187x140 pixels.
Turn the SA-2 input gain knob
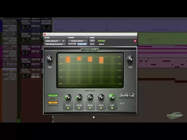50,59
